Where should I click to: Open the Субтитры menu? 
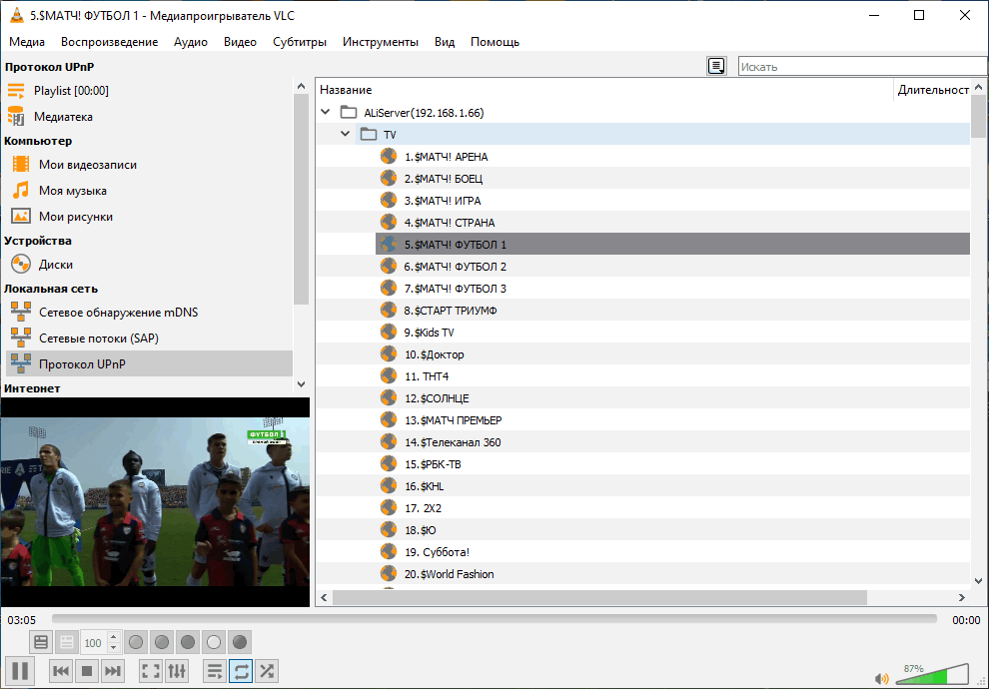point(300,42)
